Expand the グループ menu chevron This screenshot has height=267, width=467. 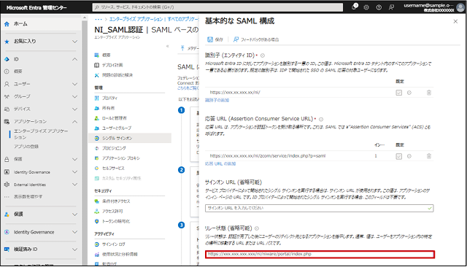point(74,97)
